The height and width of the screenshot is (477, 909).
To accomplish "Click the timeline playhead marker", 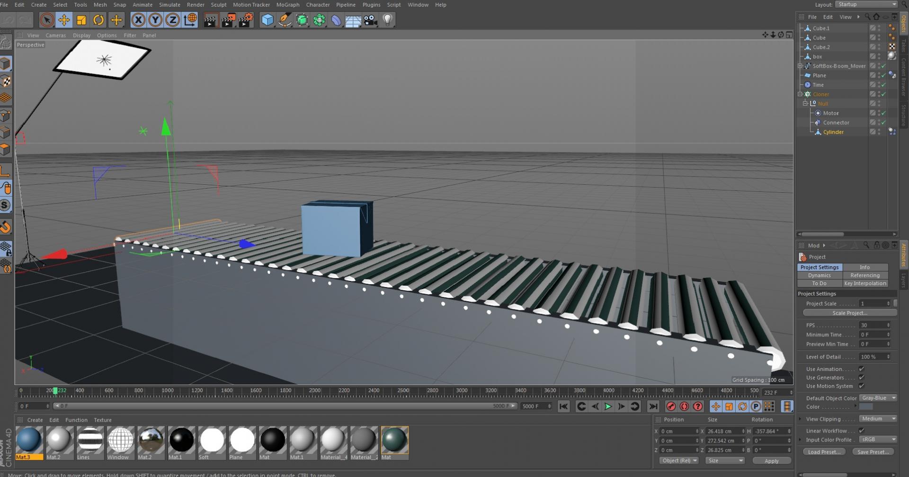I will tap(55, 391).
